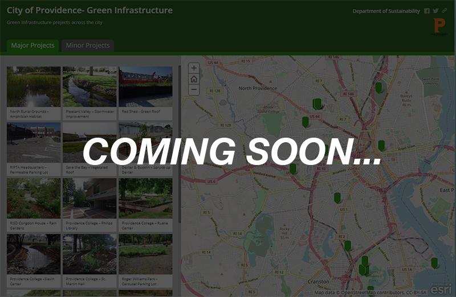Viewport: 456px width, 297px height.
Task: Share the page on Facebook
Action: pos(426,11)
